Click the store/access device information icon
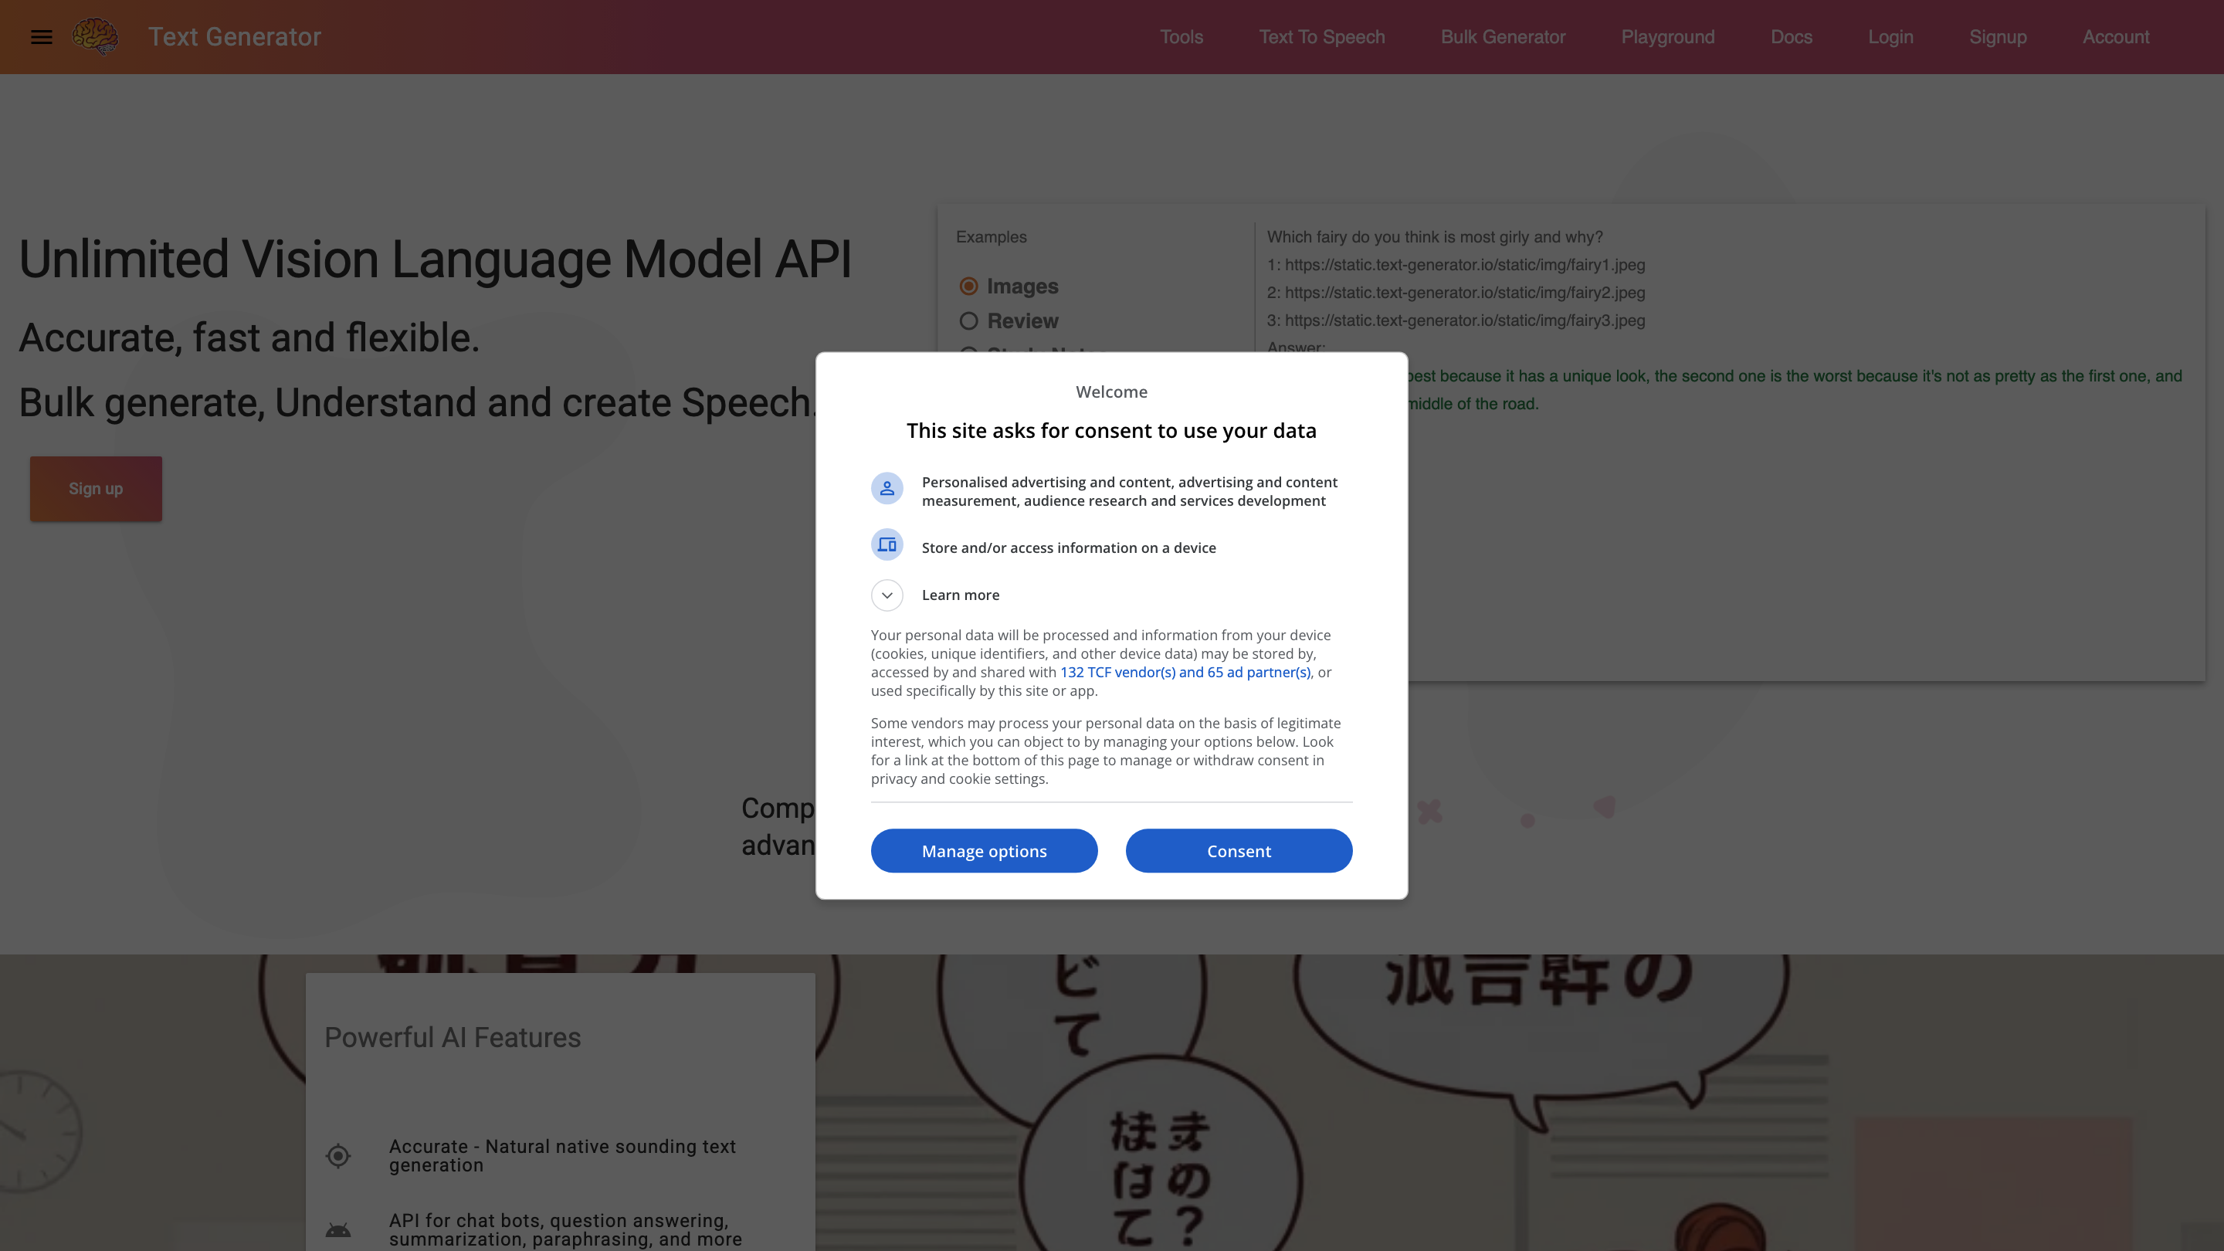Screen dimensions: 2224x1251 (887, 544)
